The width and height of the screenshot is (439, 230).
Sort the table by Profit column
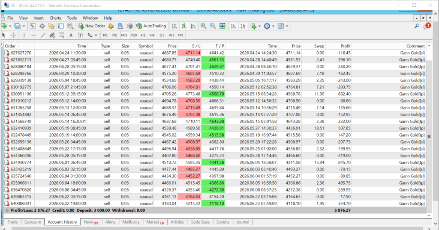(339, 46)
